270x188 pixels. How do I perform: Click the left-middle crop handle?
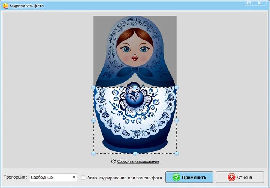(x=93, y=120)
